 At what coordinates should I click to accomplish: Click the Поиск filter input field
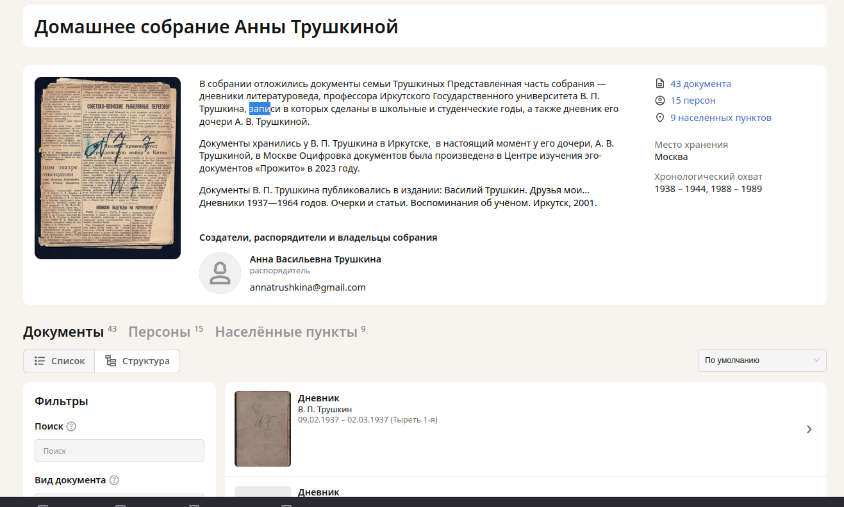coord(119,451)
